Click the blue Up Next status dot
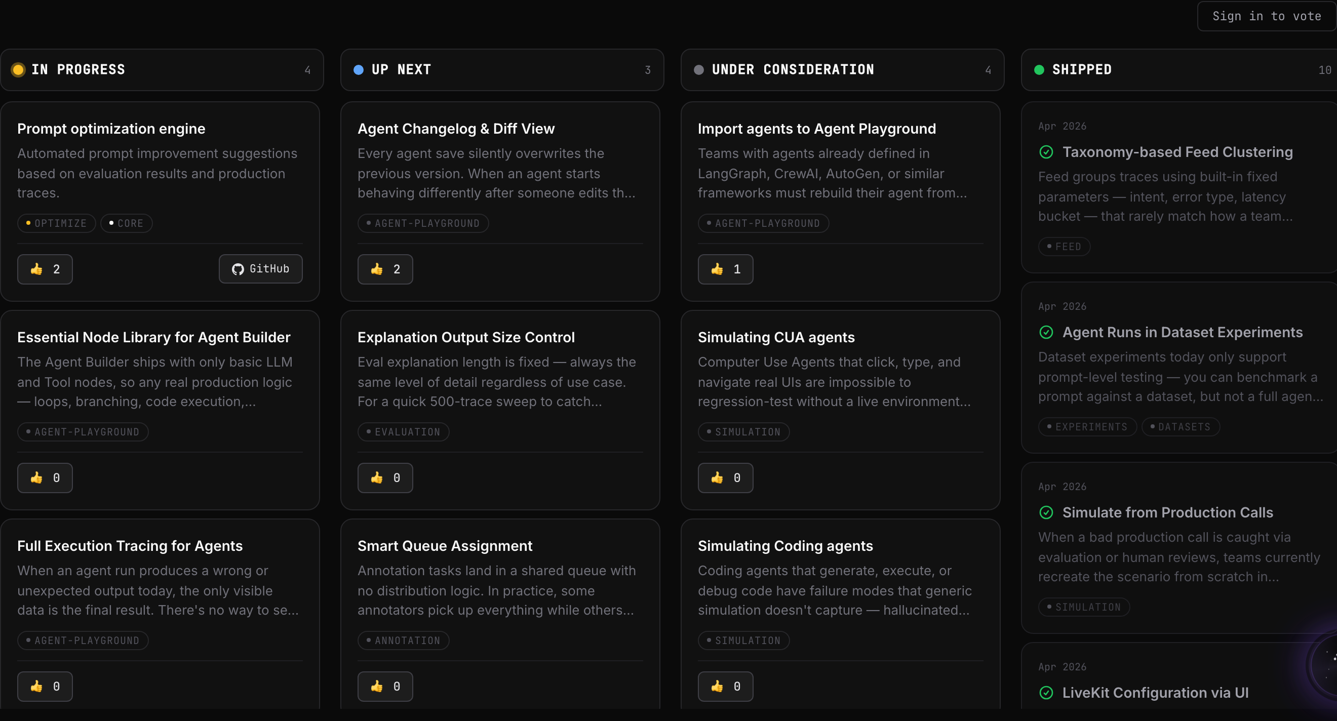1337x721 pixels. coord(358,69)
